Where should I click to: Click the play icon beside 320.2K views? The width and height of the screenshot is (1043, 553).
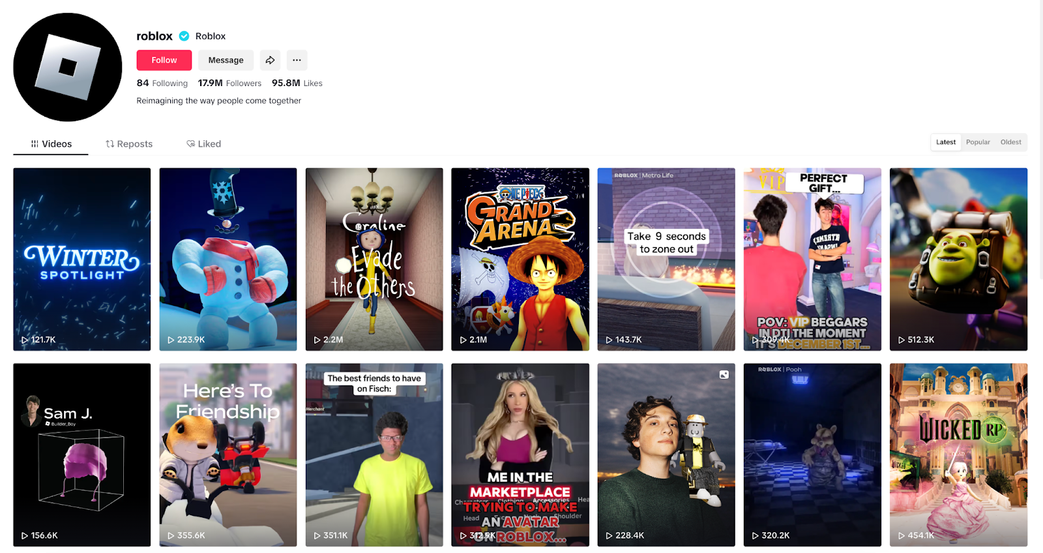click(756, 535)
